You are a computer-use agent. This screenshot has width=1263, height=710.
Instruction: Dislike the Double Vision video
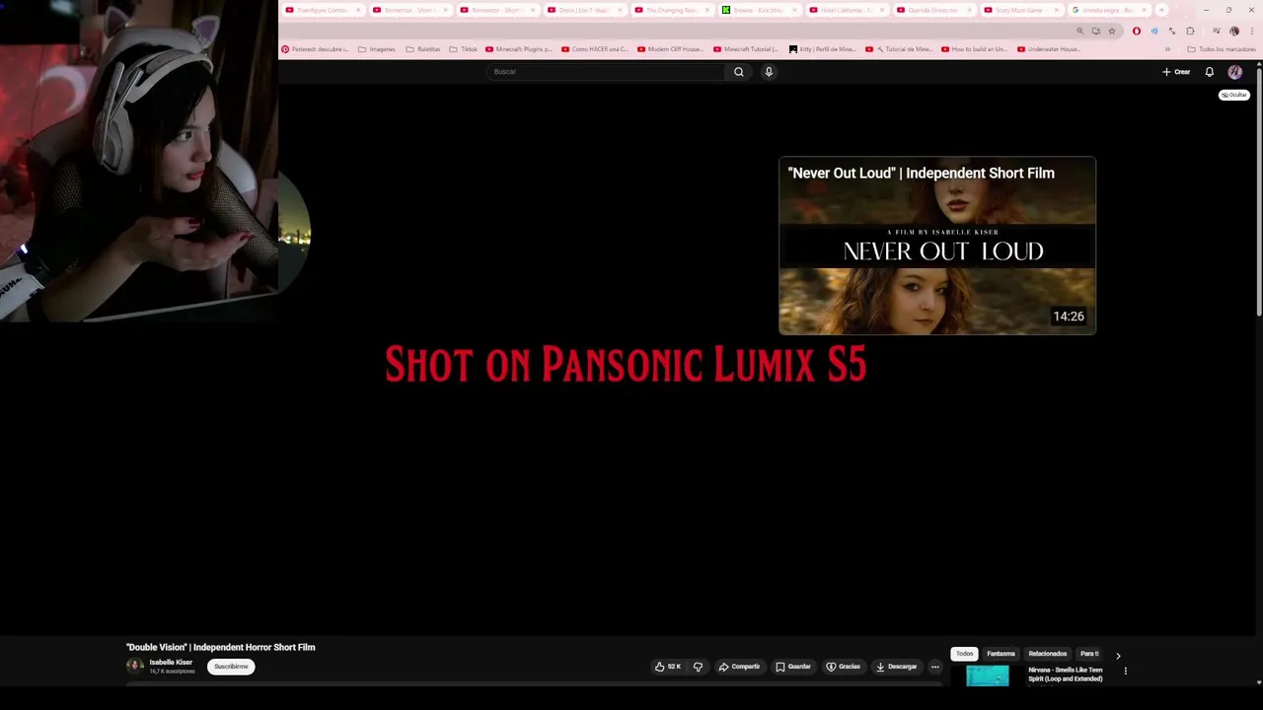click(698, 667)
